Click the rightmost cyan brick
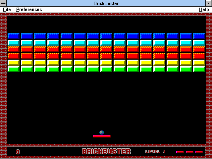 point(199,42)
